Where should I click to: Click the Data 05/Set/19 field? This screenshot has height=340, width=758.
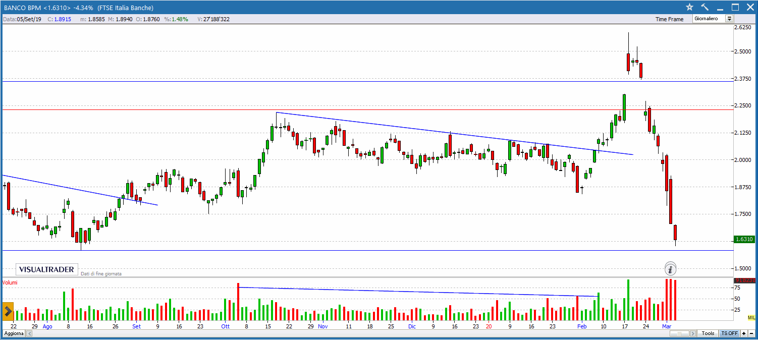(22, 19)
